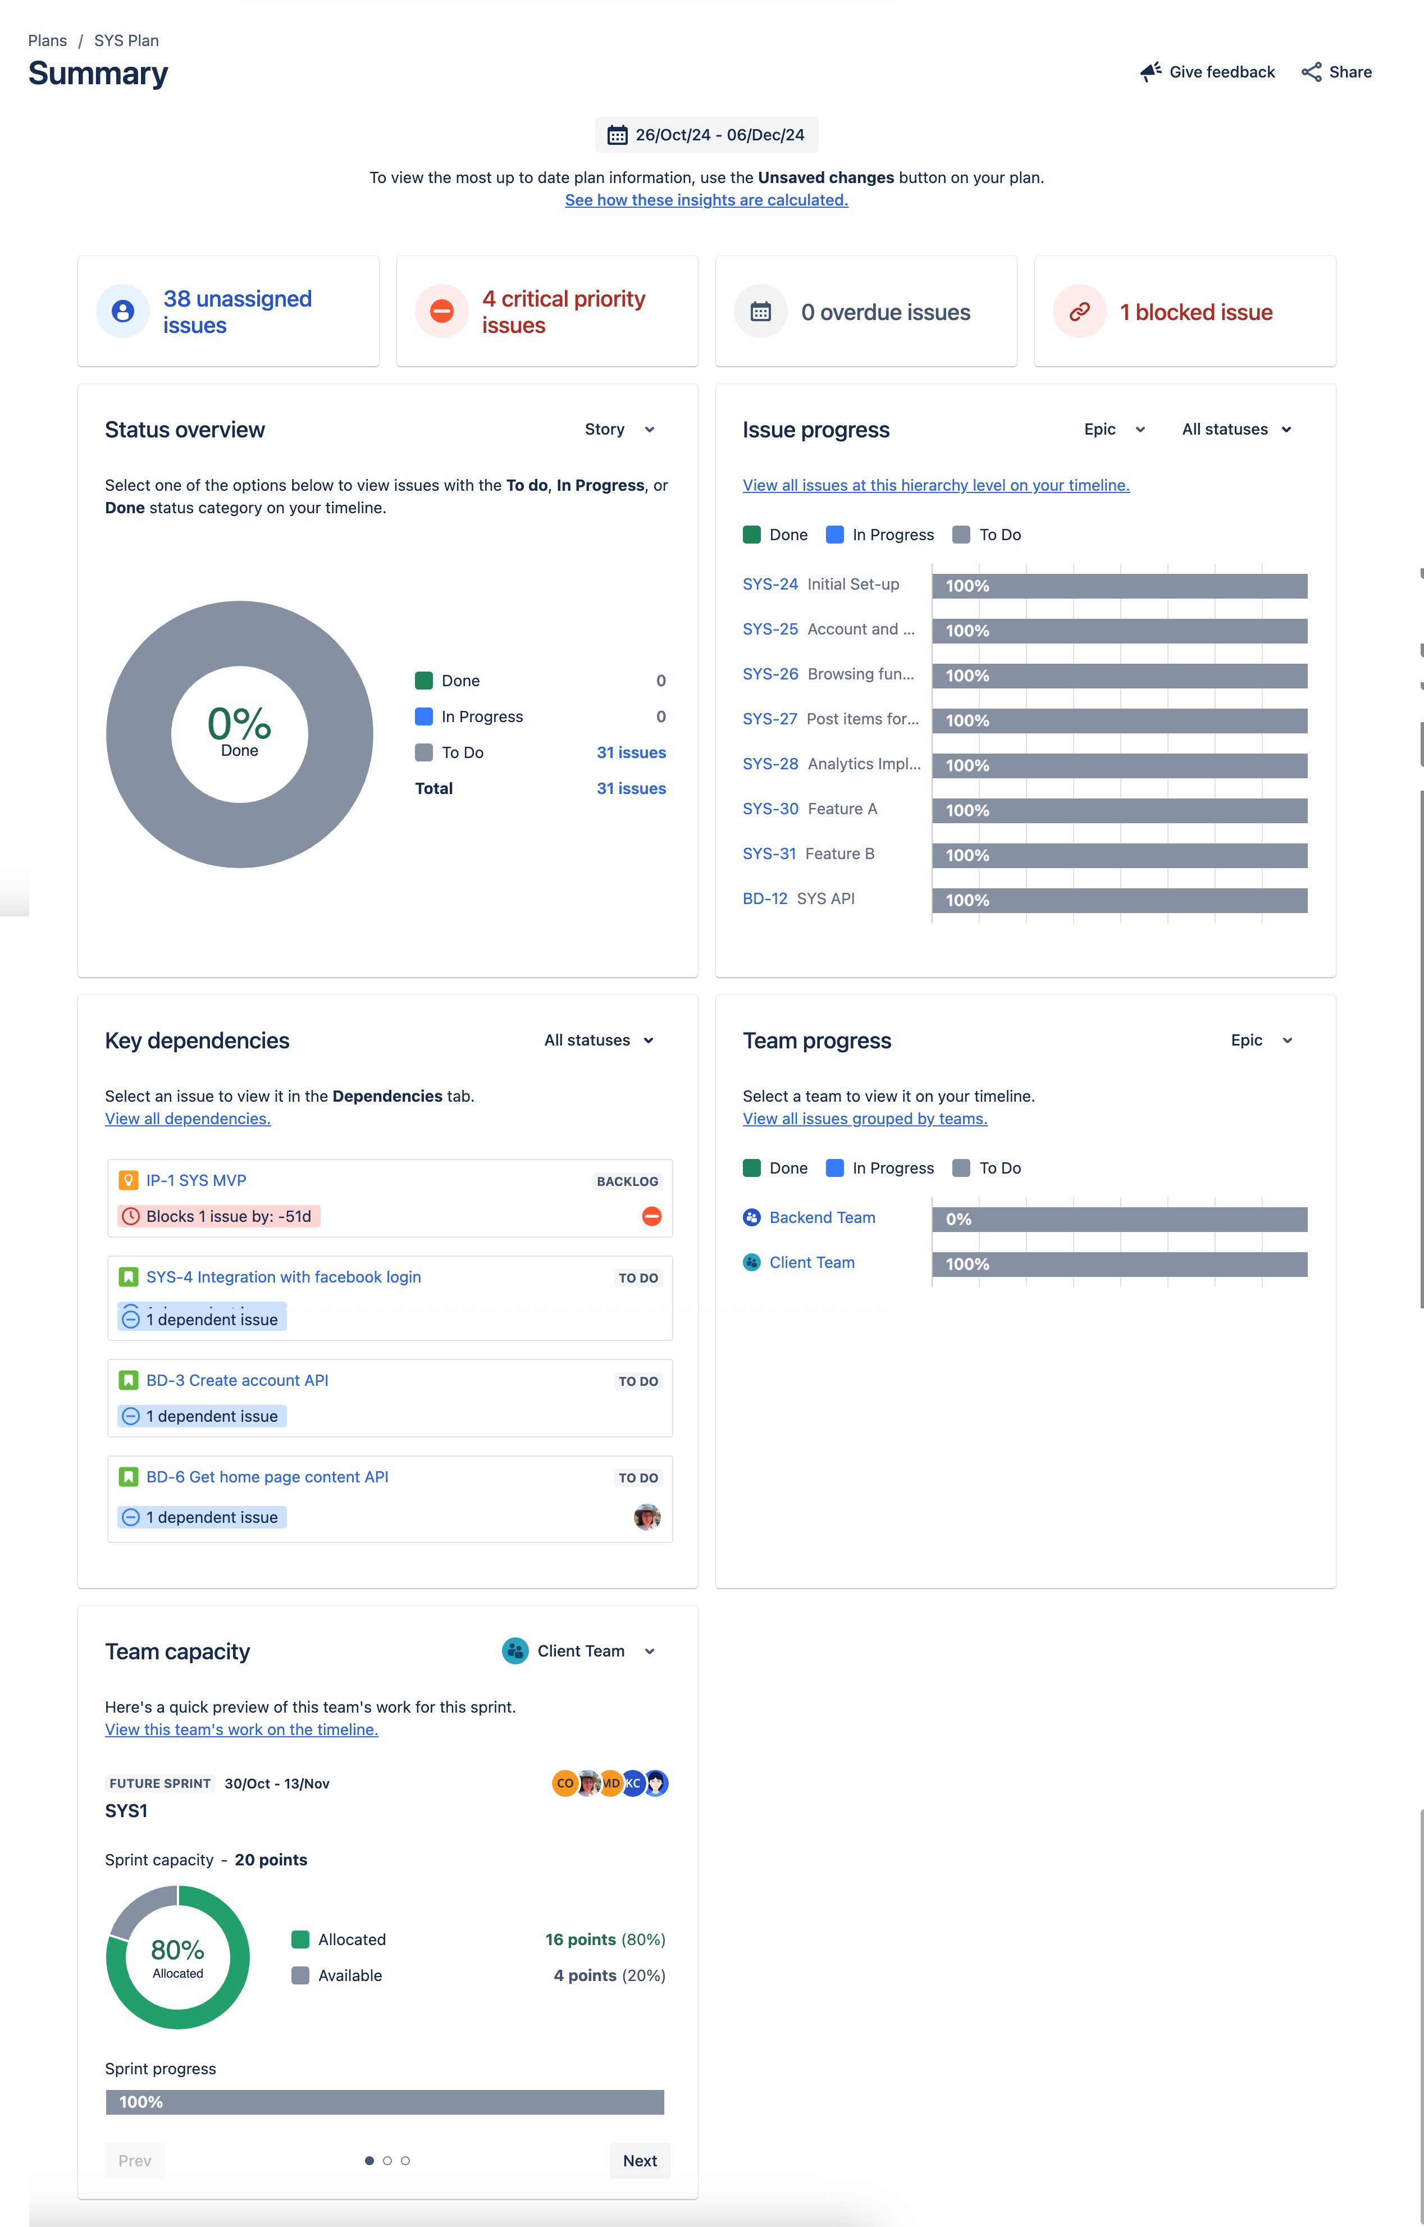
Task: Click the chain link icon for blocked issues
Action: click(1079, 312)
